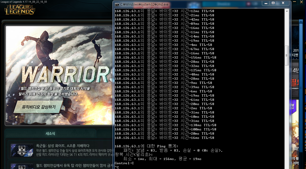Click the ping line with 시간=48ms
Image resolution: width=306 pixels, height=169 pixels.
point(164,74)
